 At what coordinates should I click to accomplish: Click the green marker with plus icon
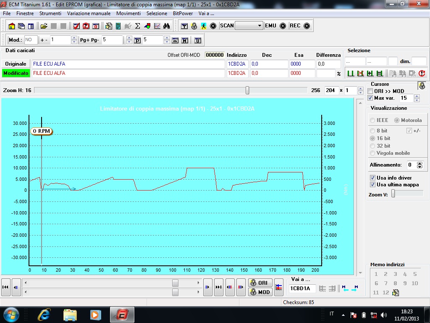coord(370,73)
